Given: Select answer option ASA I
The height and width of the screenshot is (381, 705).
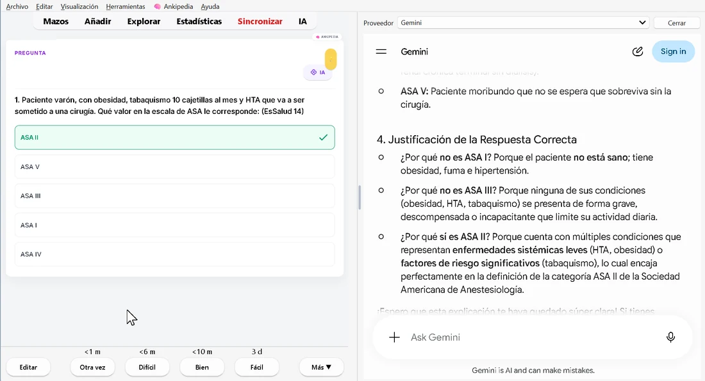Looking at the screenshot, I should (174, 225).
